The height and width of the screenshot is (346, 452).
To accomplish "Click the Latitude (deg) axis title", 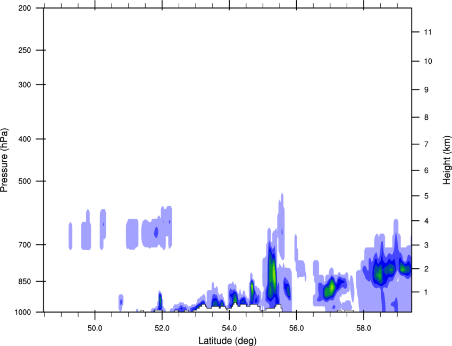I will coord(227,341).
